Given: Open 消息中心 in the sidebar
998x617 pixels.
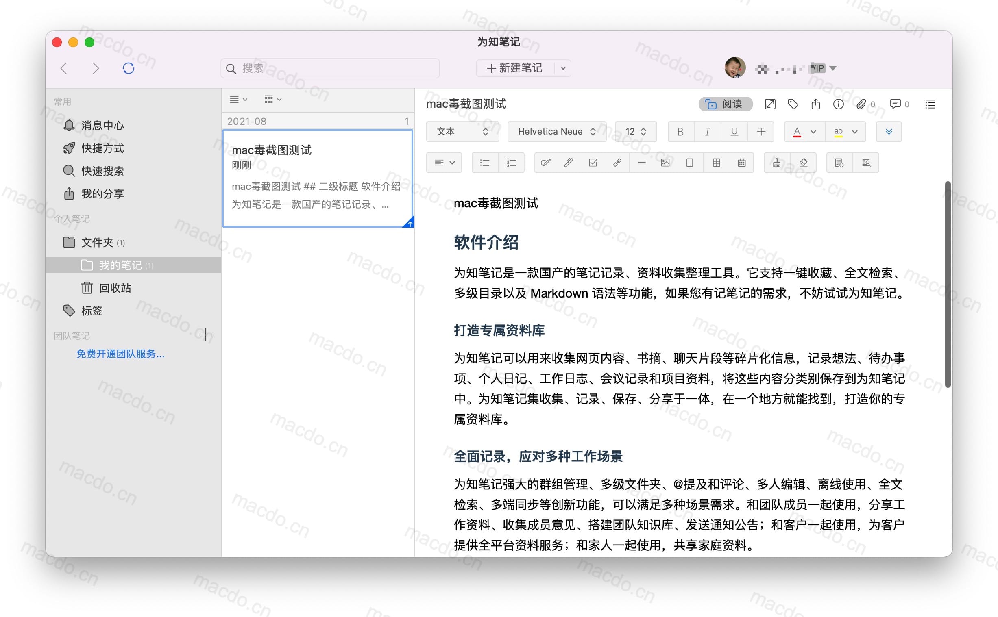Looking at the screenshot, I should click(93, 125).
